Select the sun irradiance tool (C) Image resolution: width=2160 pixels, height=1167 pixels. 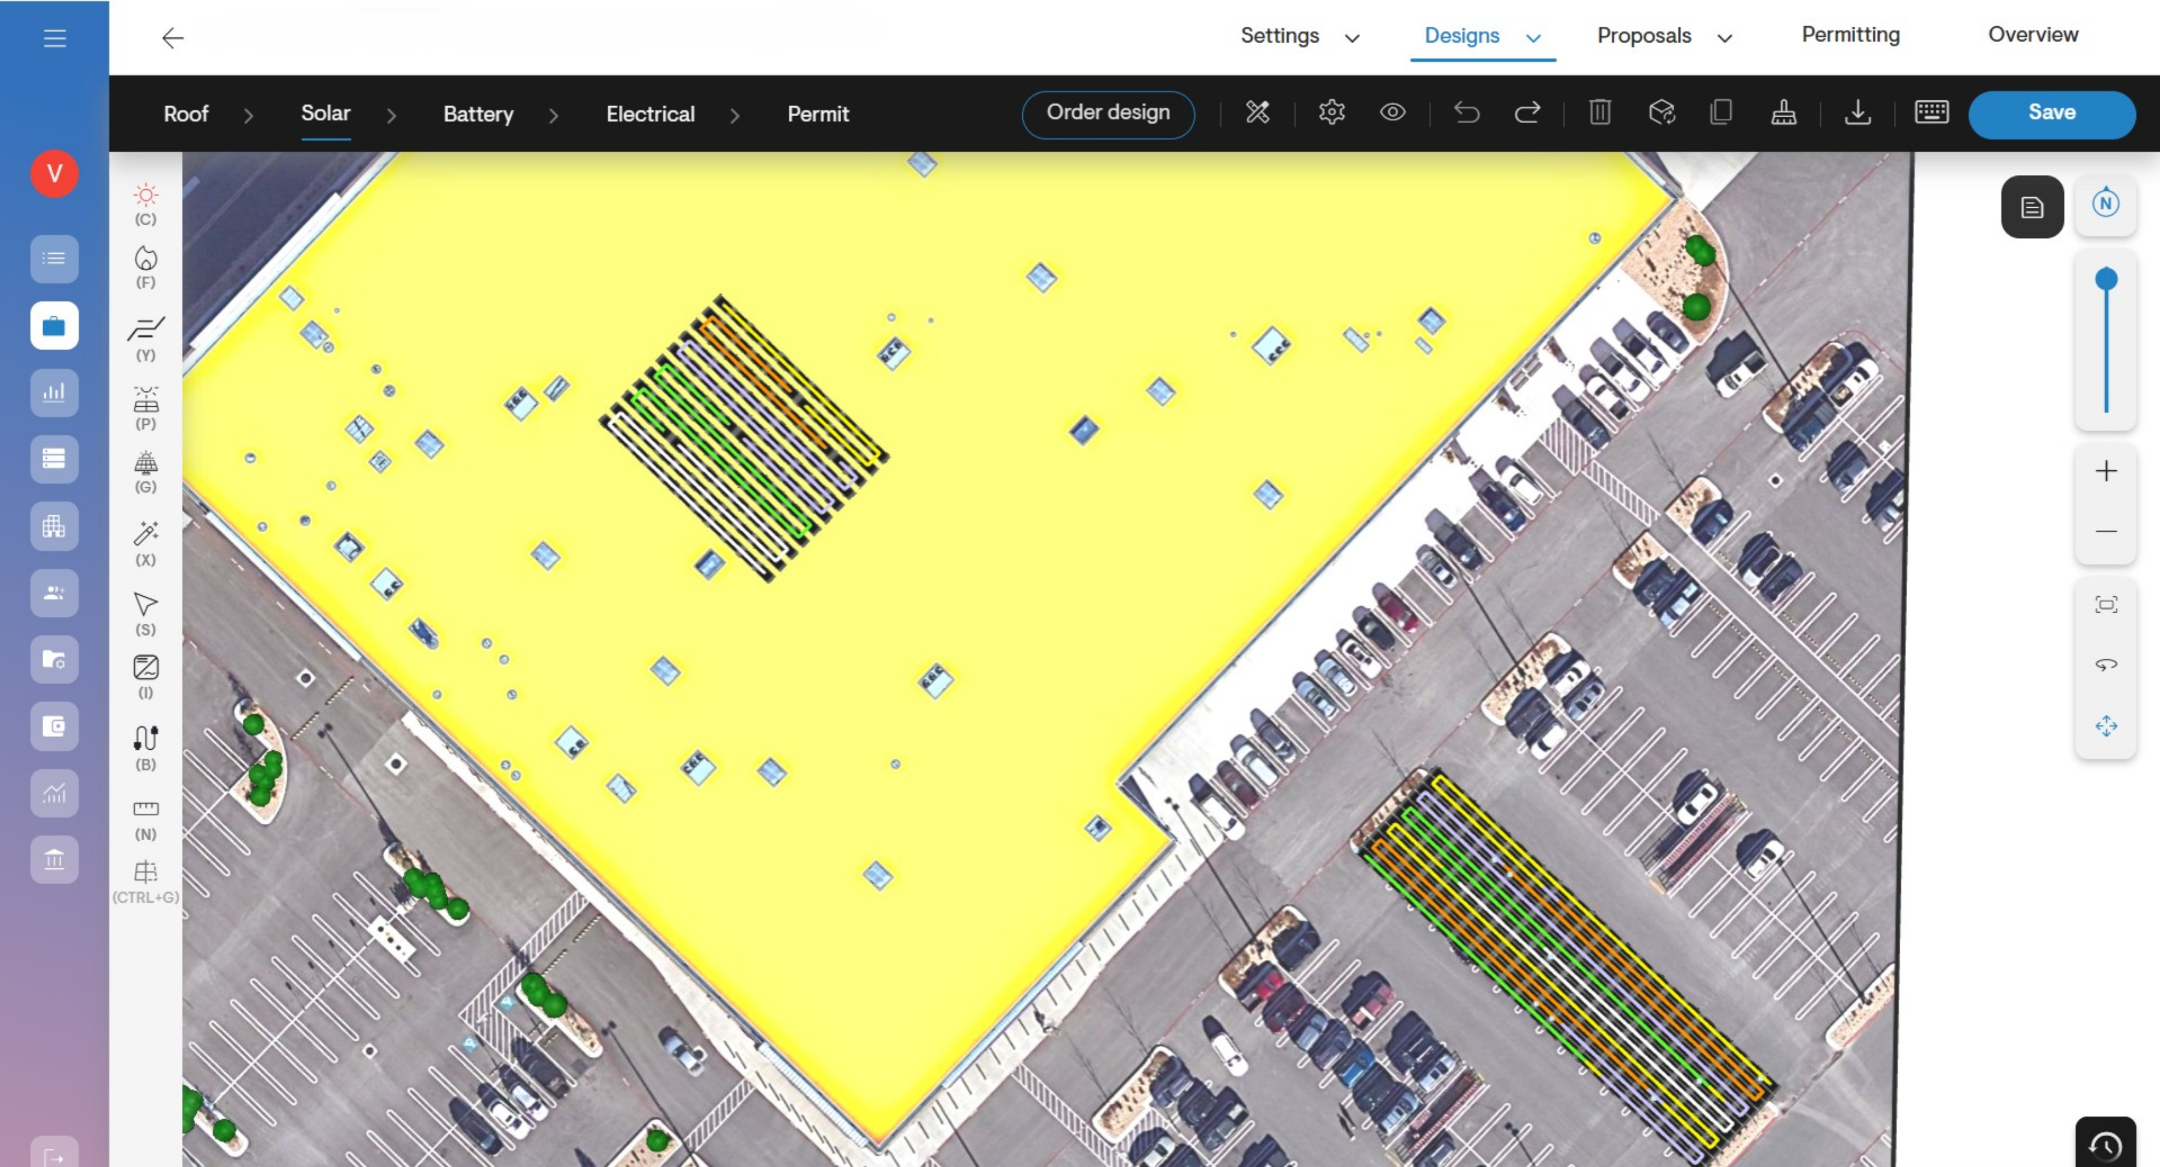tap(146, 205)
